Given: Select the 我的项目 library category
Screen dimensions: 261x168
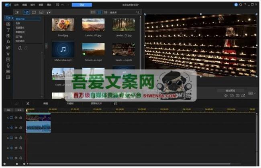Looking at the screenshot, I should pyautogui.click(x=20, y=41).
